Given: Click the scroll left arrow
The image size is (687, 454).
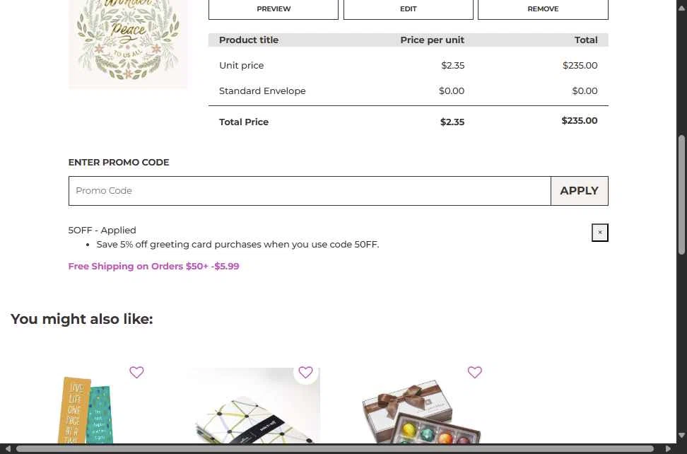Looking at the screenshot, I should click(x=6, y=449).
